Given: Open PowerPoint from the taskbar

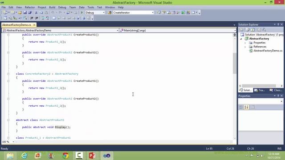Looking at the screenshot, I should (92, 156).
